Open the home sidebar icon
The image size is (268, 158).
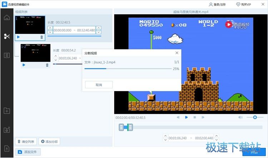click(7, 18)
